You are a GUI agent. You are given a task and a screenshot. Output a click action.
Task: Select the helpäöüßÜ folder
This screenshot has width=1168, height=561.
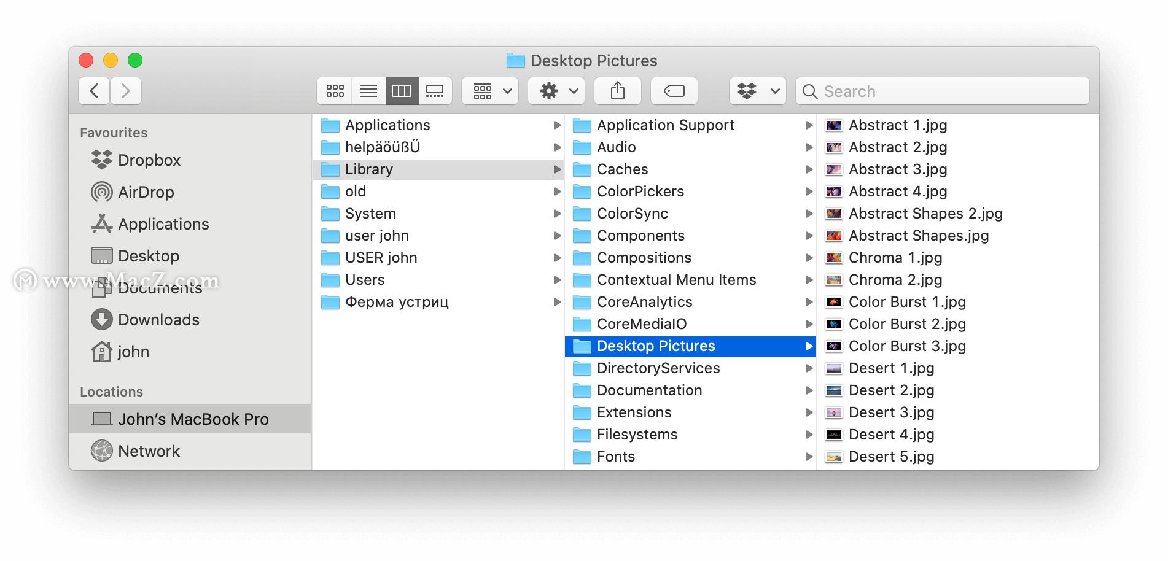438,147
